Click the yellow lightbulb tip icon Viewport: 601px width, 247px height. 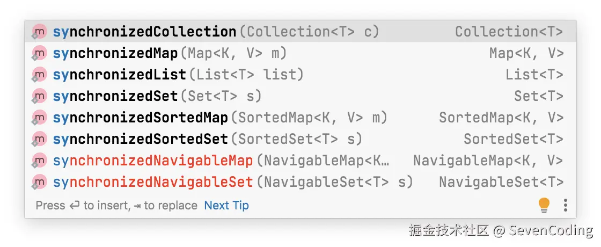[x=544, y=205]
